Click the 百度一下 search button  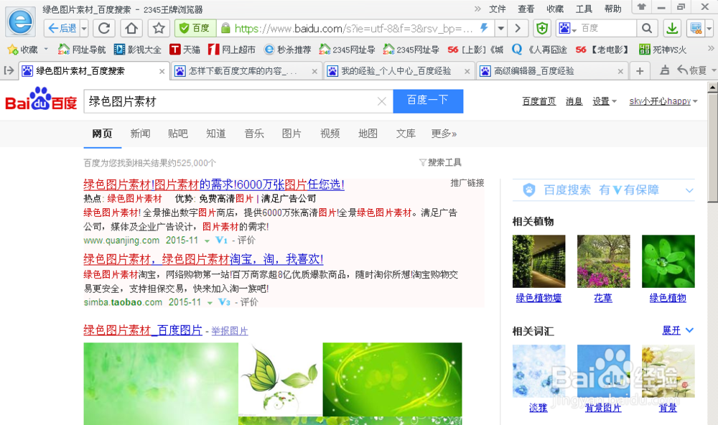click(x=428, y=101)
